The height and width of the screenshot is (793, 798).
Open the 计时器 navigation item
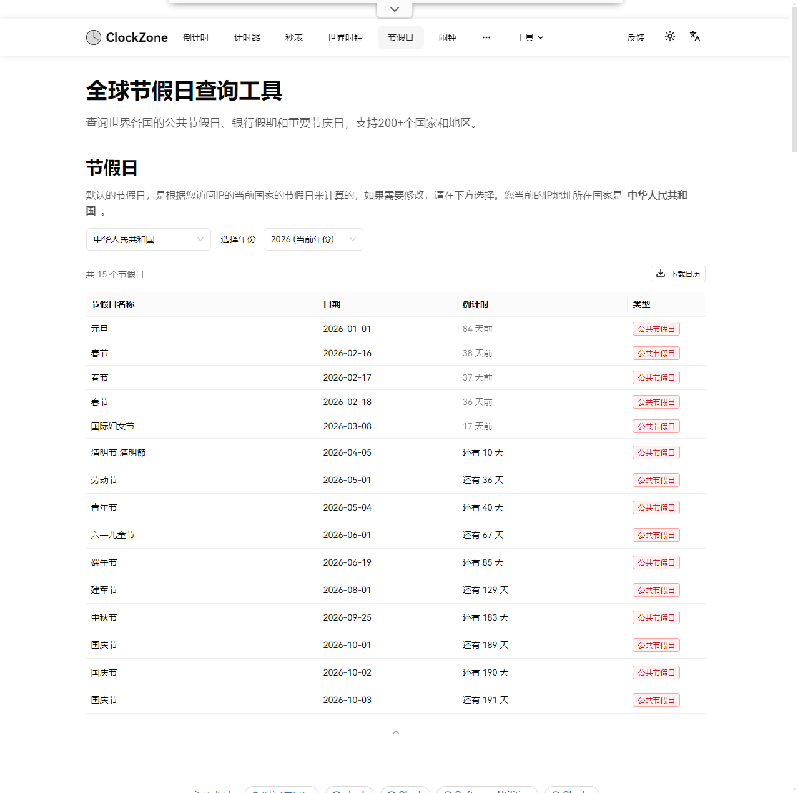[x=247, y=37]
